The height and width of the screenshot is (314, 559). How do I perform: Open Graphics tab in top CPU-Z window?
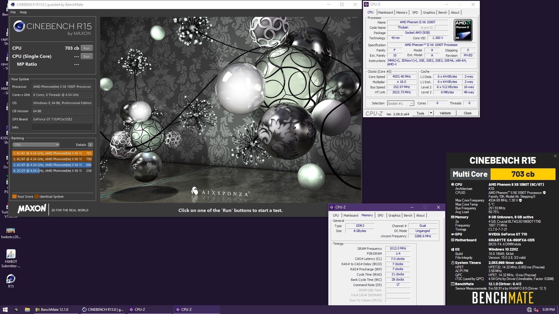point(429,13)
